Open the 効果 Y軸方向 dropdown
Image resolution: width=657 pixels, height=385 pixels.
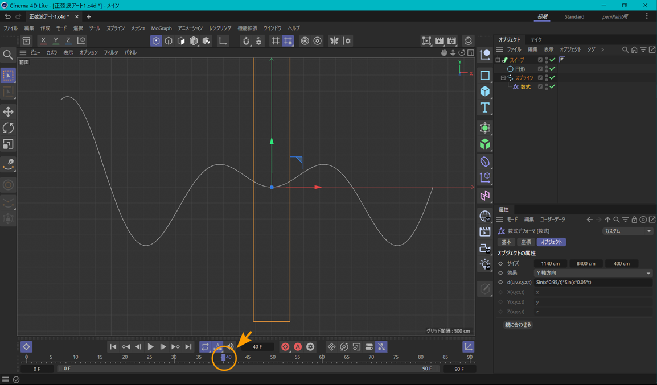pos(593,273)
